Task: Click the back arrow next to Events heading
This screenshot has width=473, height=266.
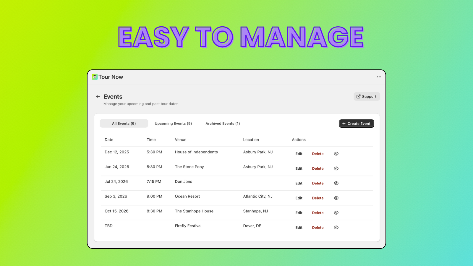Action: click(98, 96)
